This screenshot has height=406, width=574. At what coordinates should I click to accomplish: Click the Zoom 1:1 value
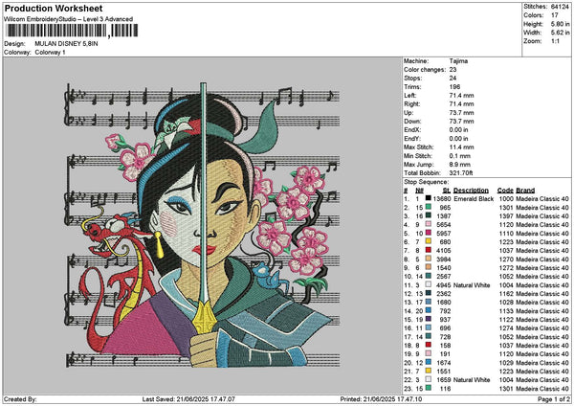(x=555, y=43)
